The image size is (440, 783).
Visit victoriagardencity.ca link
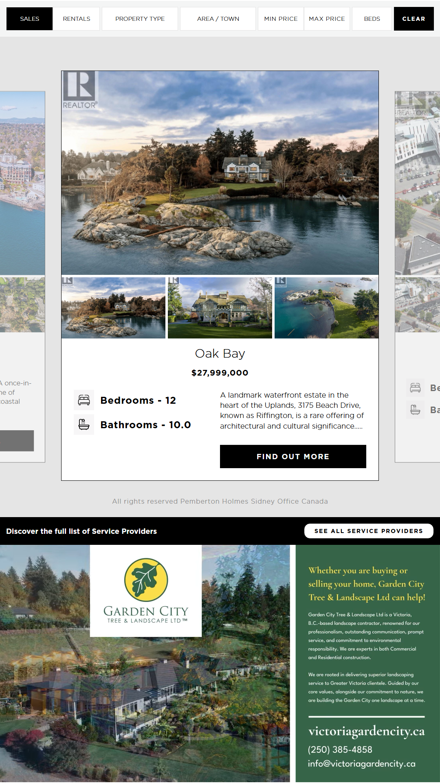(x=366, y=731)
